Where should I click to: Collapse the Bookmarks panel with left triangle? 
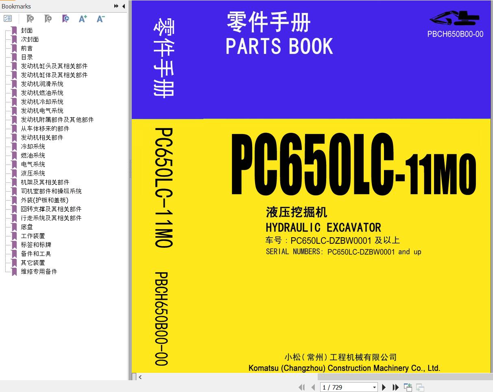124,6
